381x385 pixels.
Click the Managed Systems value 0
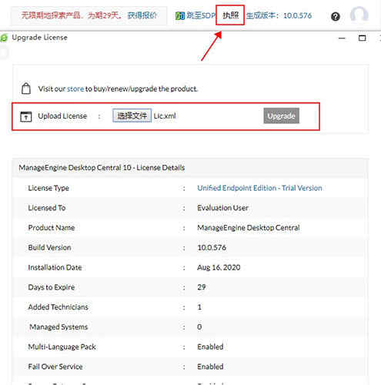point(199,326)
